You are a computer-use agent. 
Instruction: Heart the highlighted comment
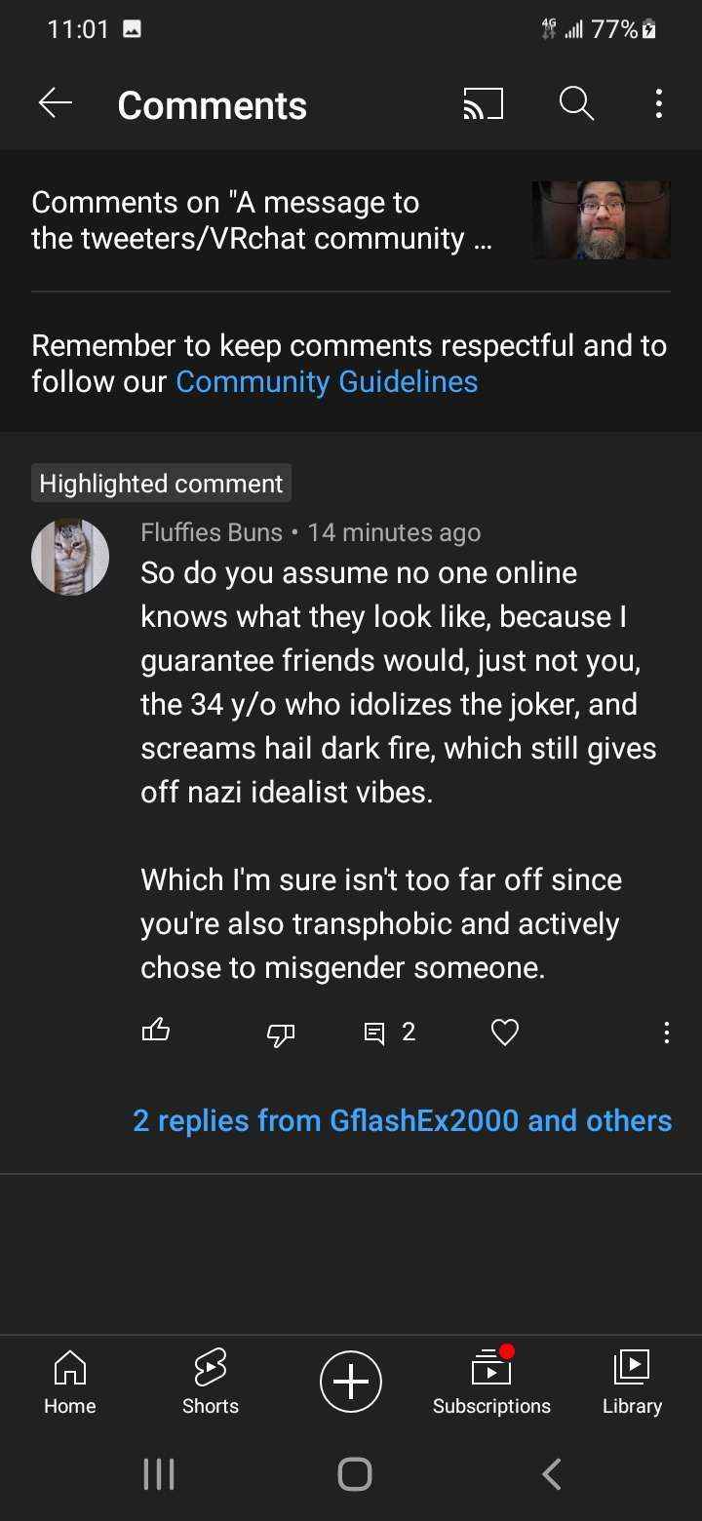pos(504,1032)
